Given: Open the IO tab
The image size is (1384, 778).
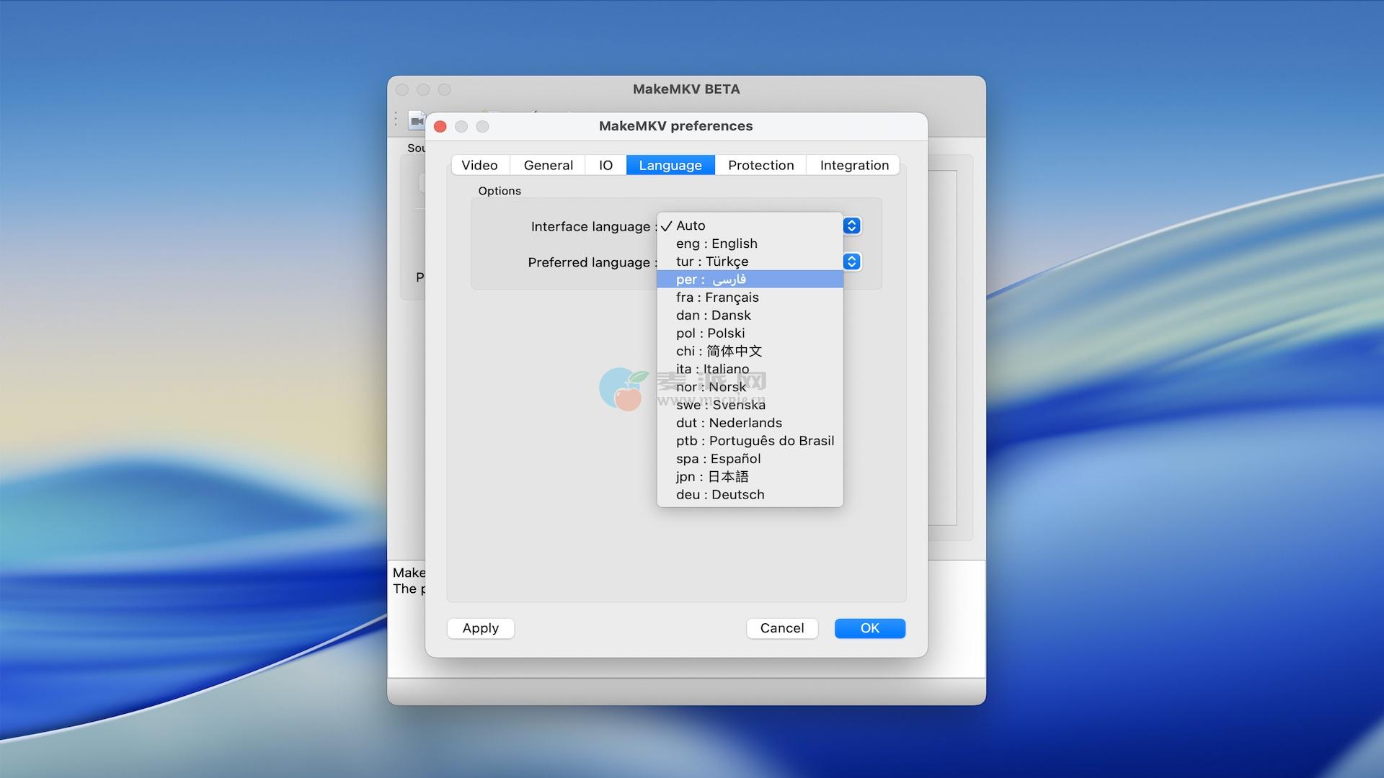Looking at the screenshot, I should coord(605,166).
